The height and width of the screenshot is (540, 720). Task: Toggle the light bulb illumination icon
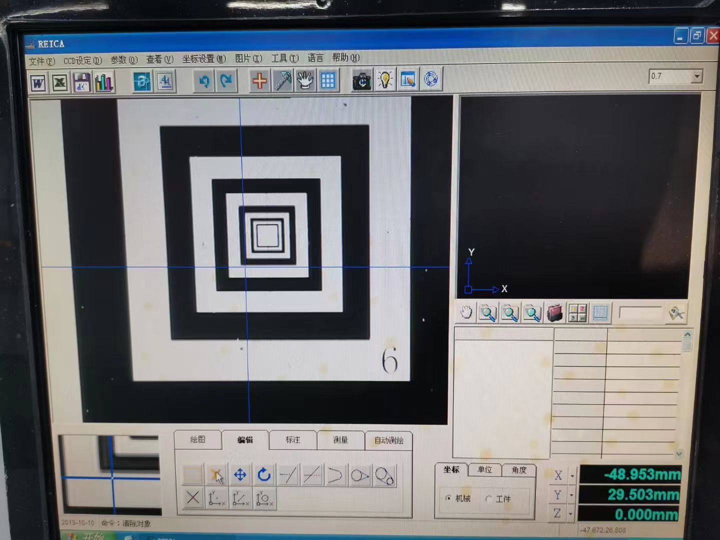pos(384,80)
